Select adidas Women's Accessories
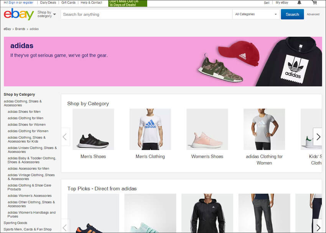326x233 pixels. click(30, 196)
